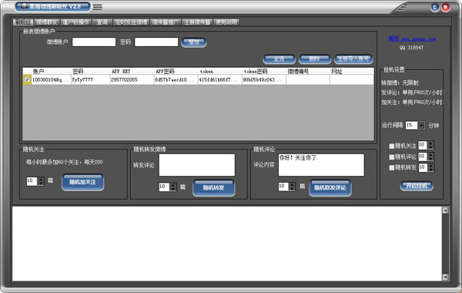
Task: Click the 随机群发评论 button
Action: coord(330,187)
